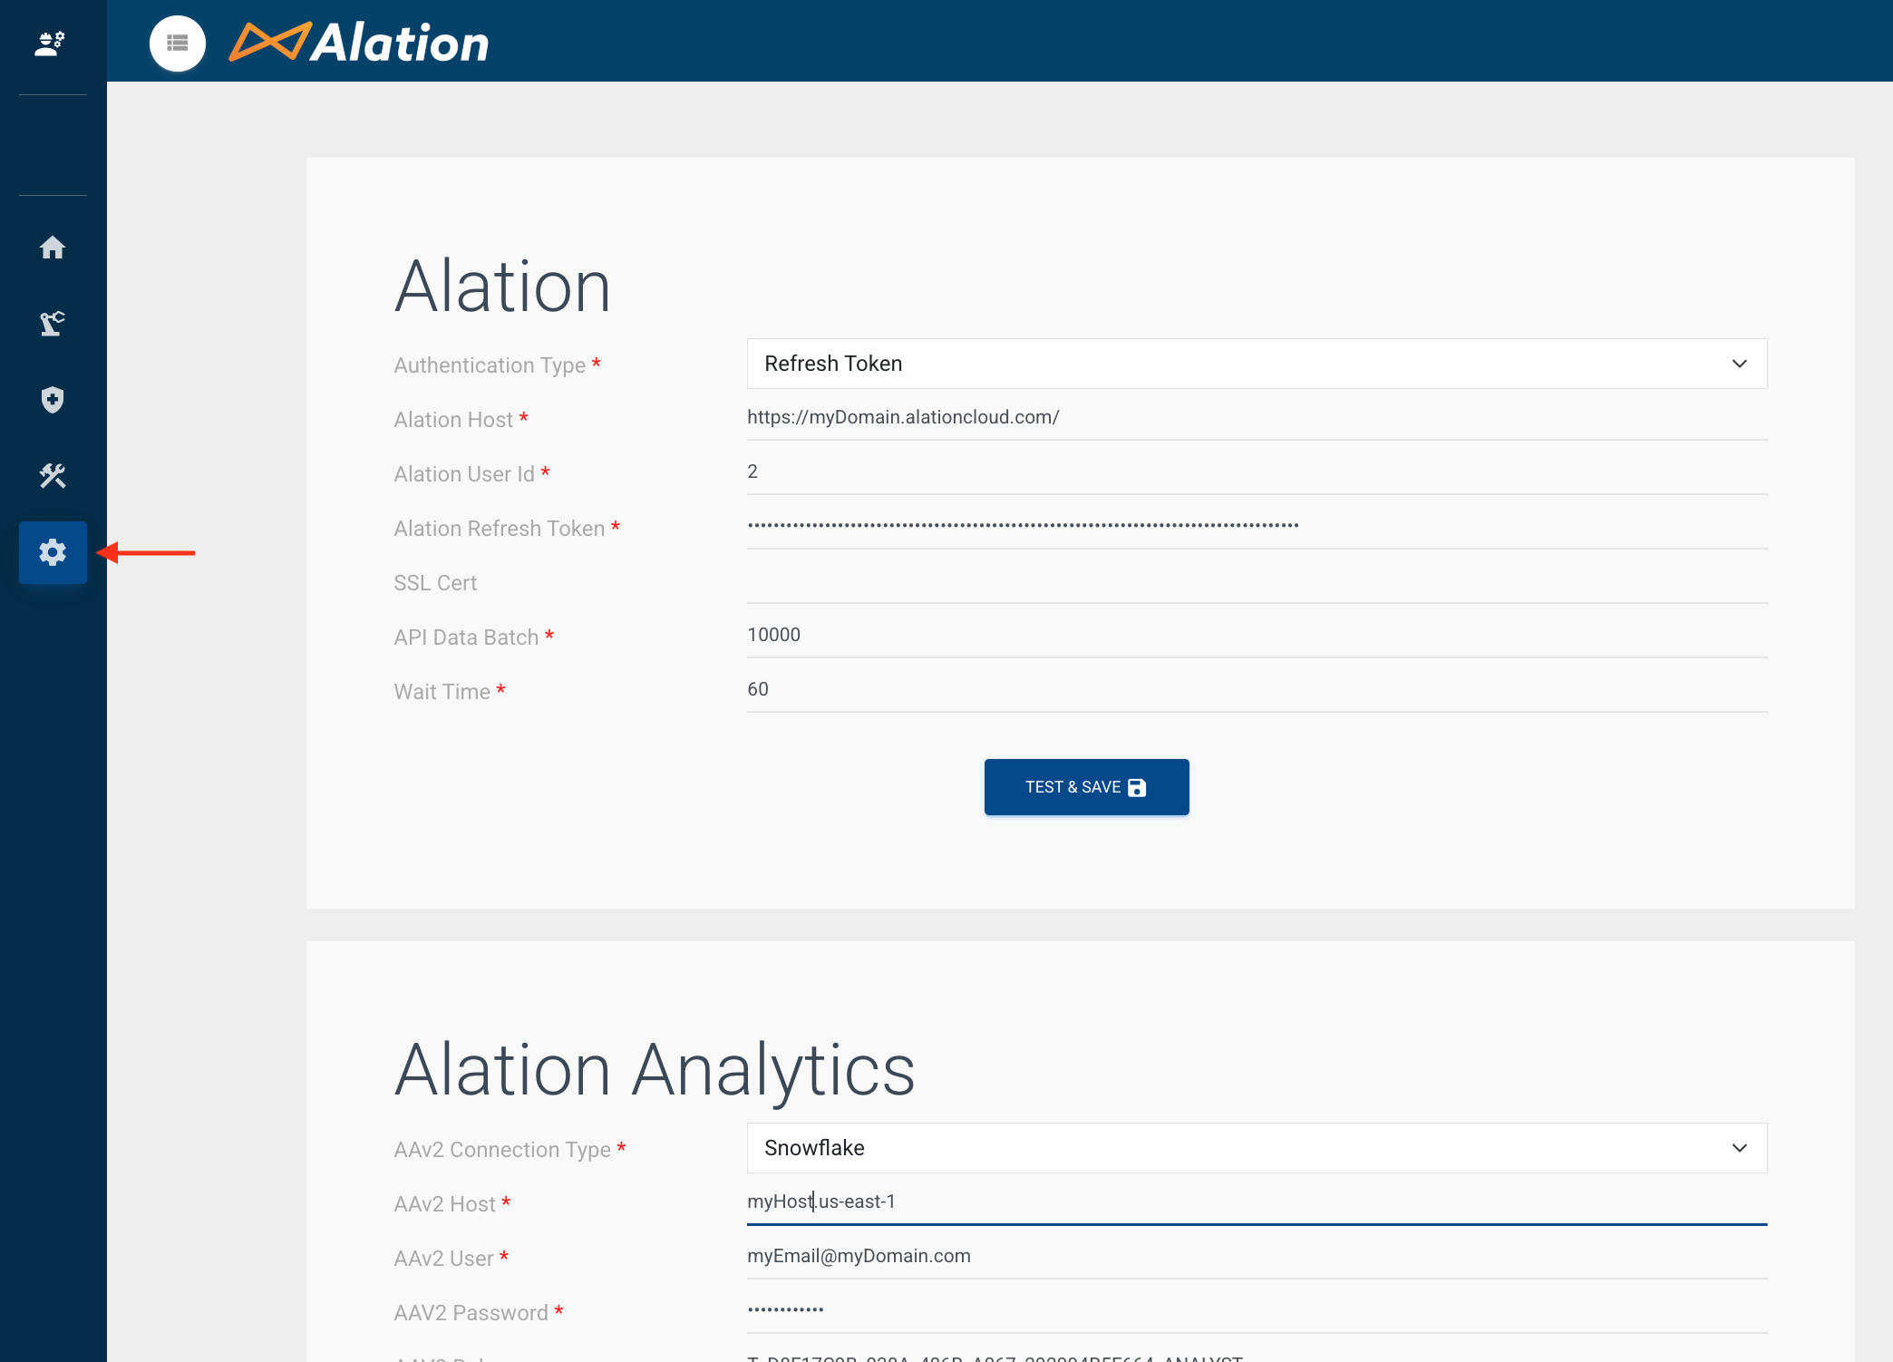Expand Authentication Type Refresh Token dropdown
Viewport: 1893px width, 1362px height.
[1257, 364]
